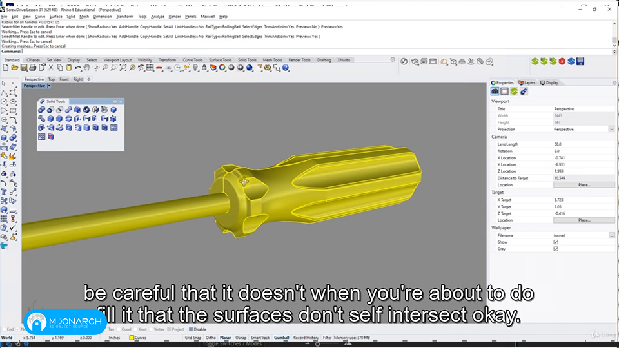Switch to the Top viewport tab
619x348 pixels.
(x=52, y=79)
